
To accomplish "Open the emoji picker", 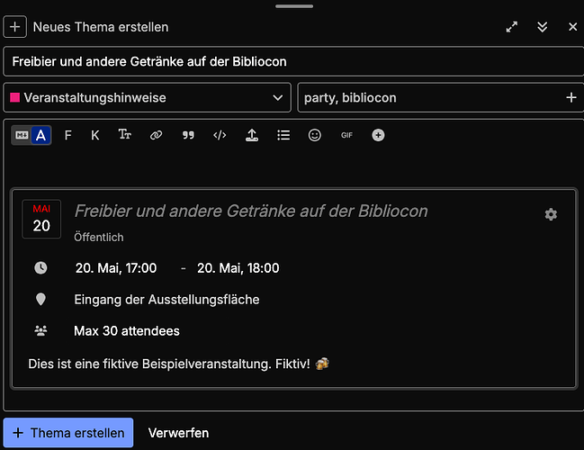I will click(x=315, y=135).
